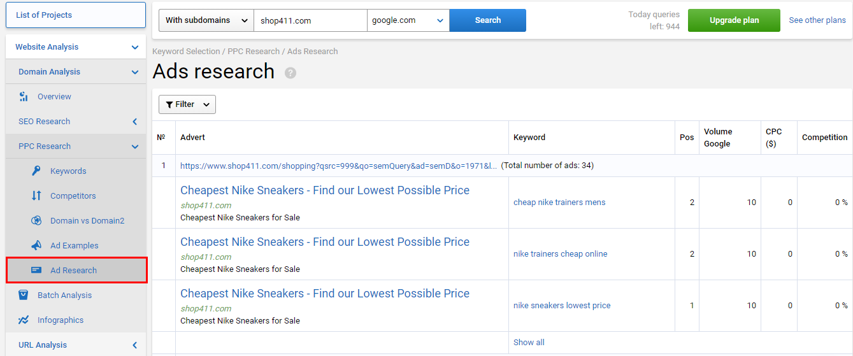Viewport: 853px width, 356px height.
Task: Click the Upgrade plan button
Action: pos(734,20)
